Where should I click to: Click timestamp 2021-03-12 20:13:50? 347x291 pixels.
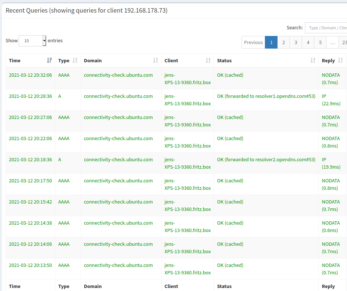click(x=30, y=265)
